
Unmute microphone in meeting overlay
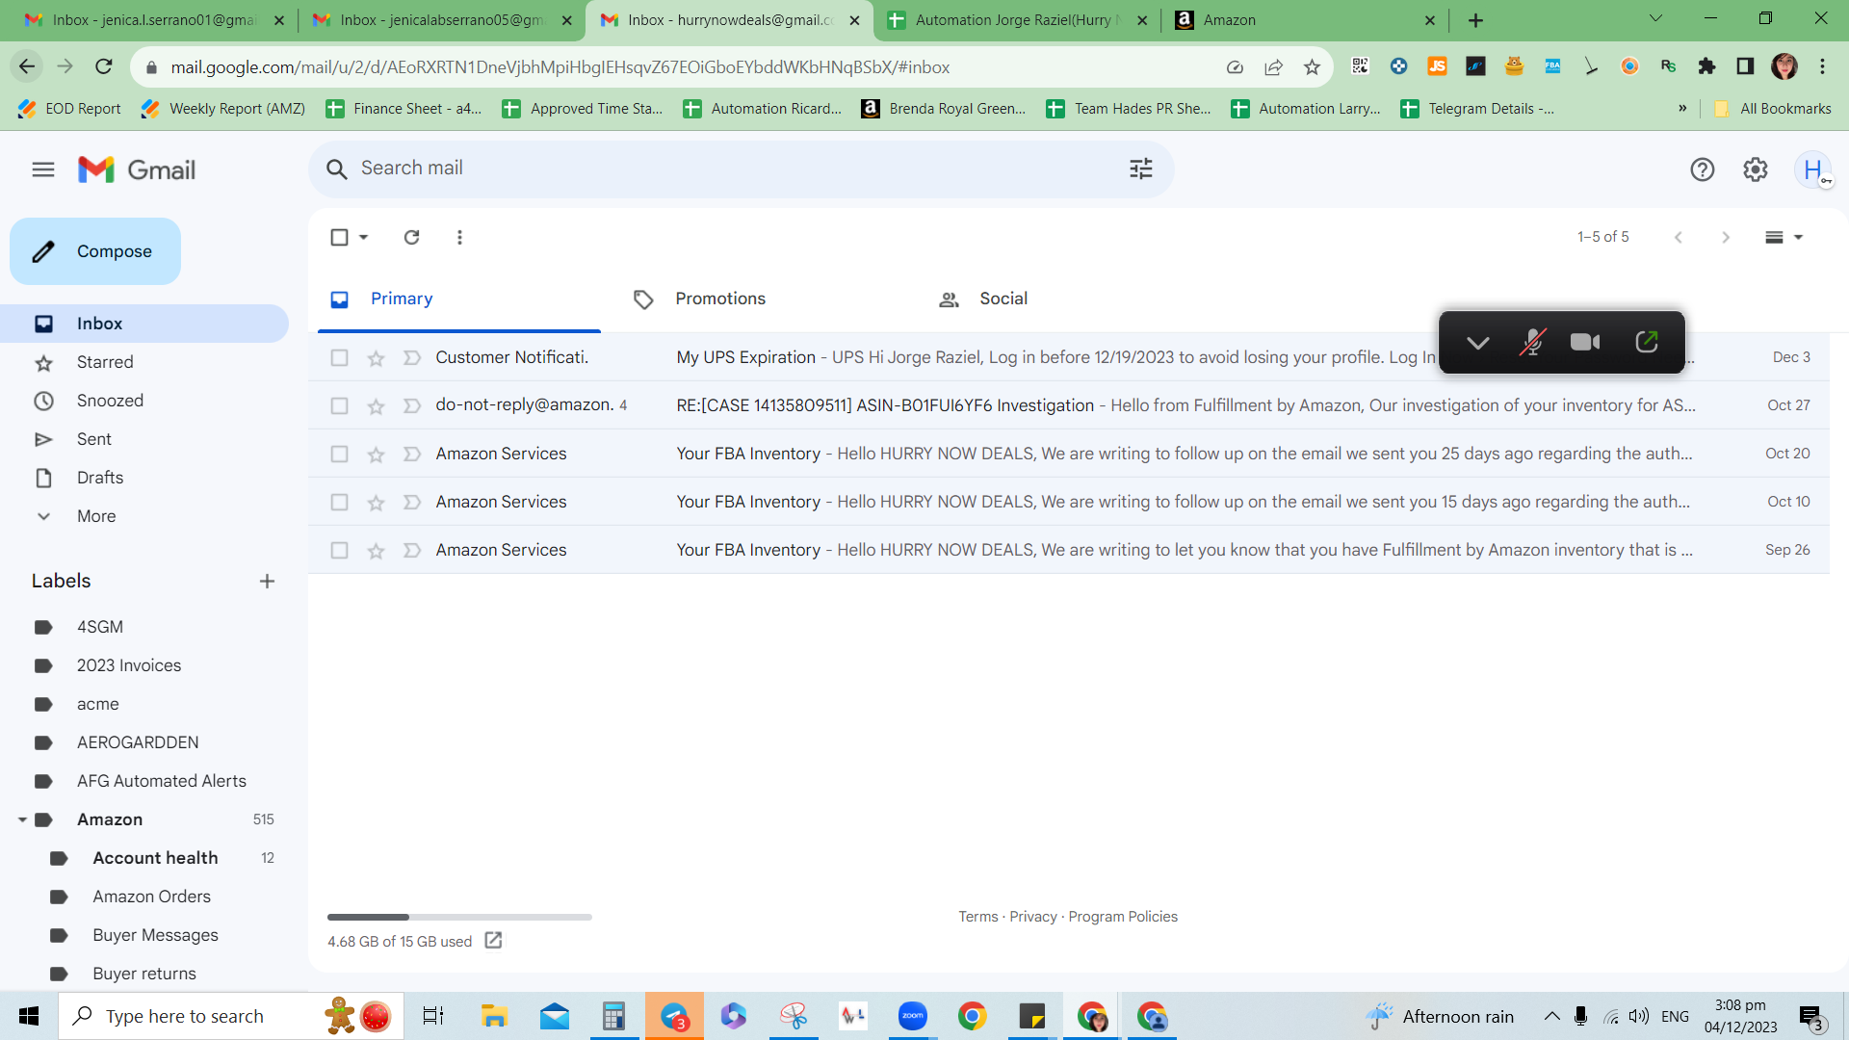coord(1532,342)
